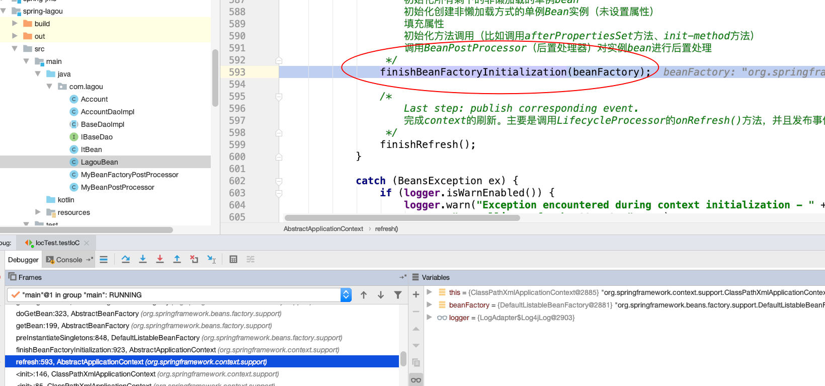The height and width of the screenshot is (386, 825).
Task: Click the project tree vertical scrollbar
Action: 215,78
